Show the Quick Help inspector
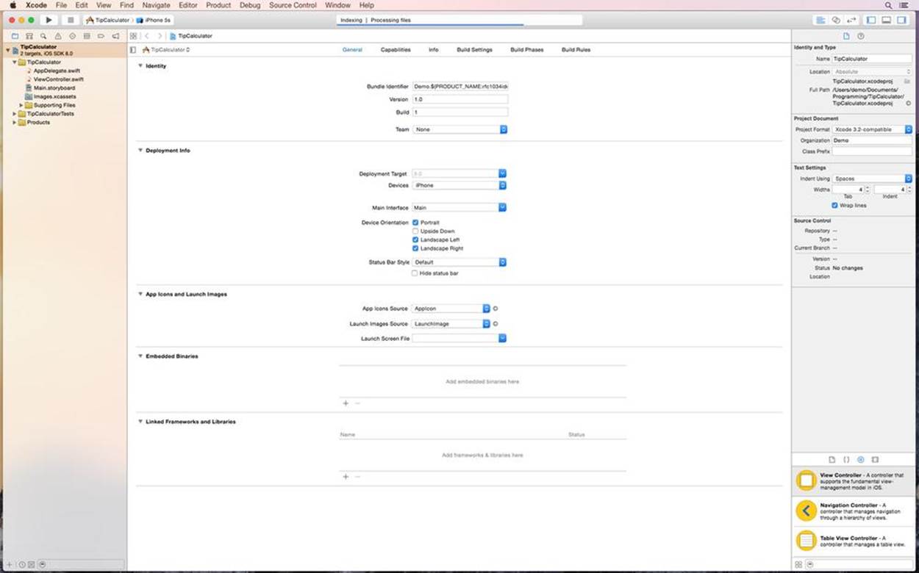The image size is (919, 573). point(861,35)
